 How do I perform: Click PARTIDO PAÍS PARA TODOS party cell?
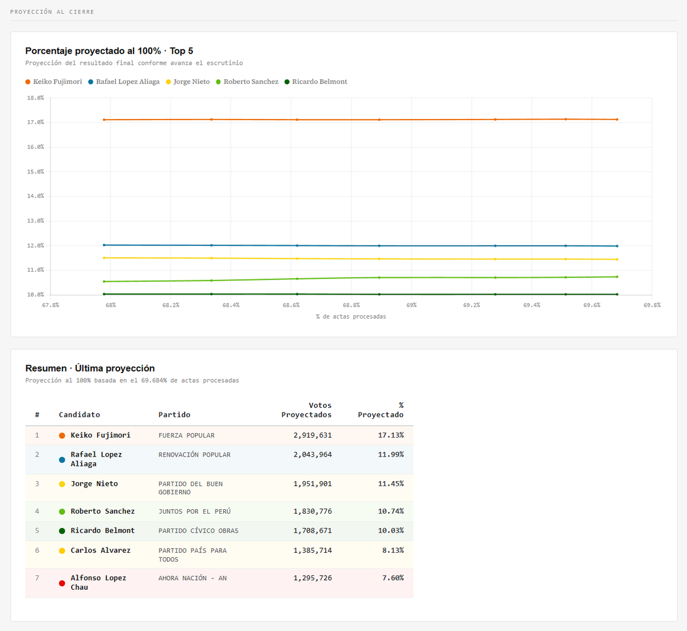[193, 555]
